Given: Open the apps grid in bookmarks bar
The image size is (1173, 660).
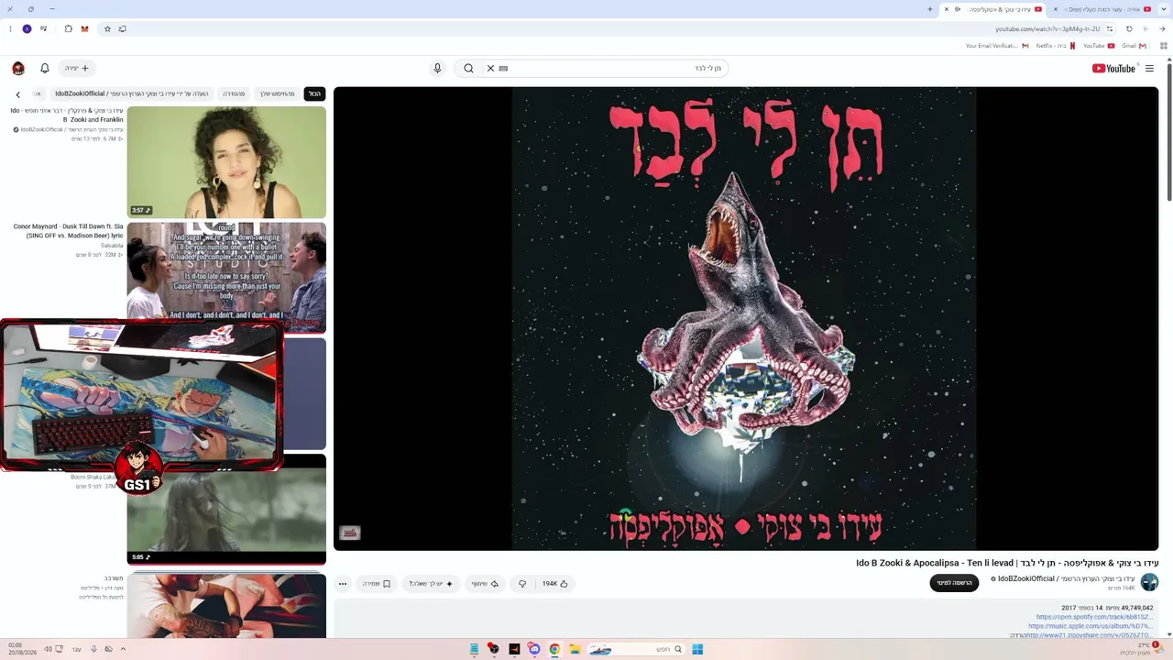Looking at the screenshot, I should 1164,46.
